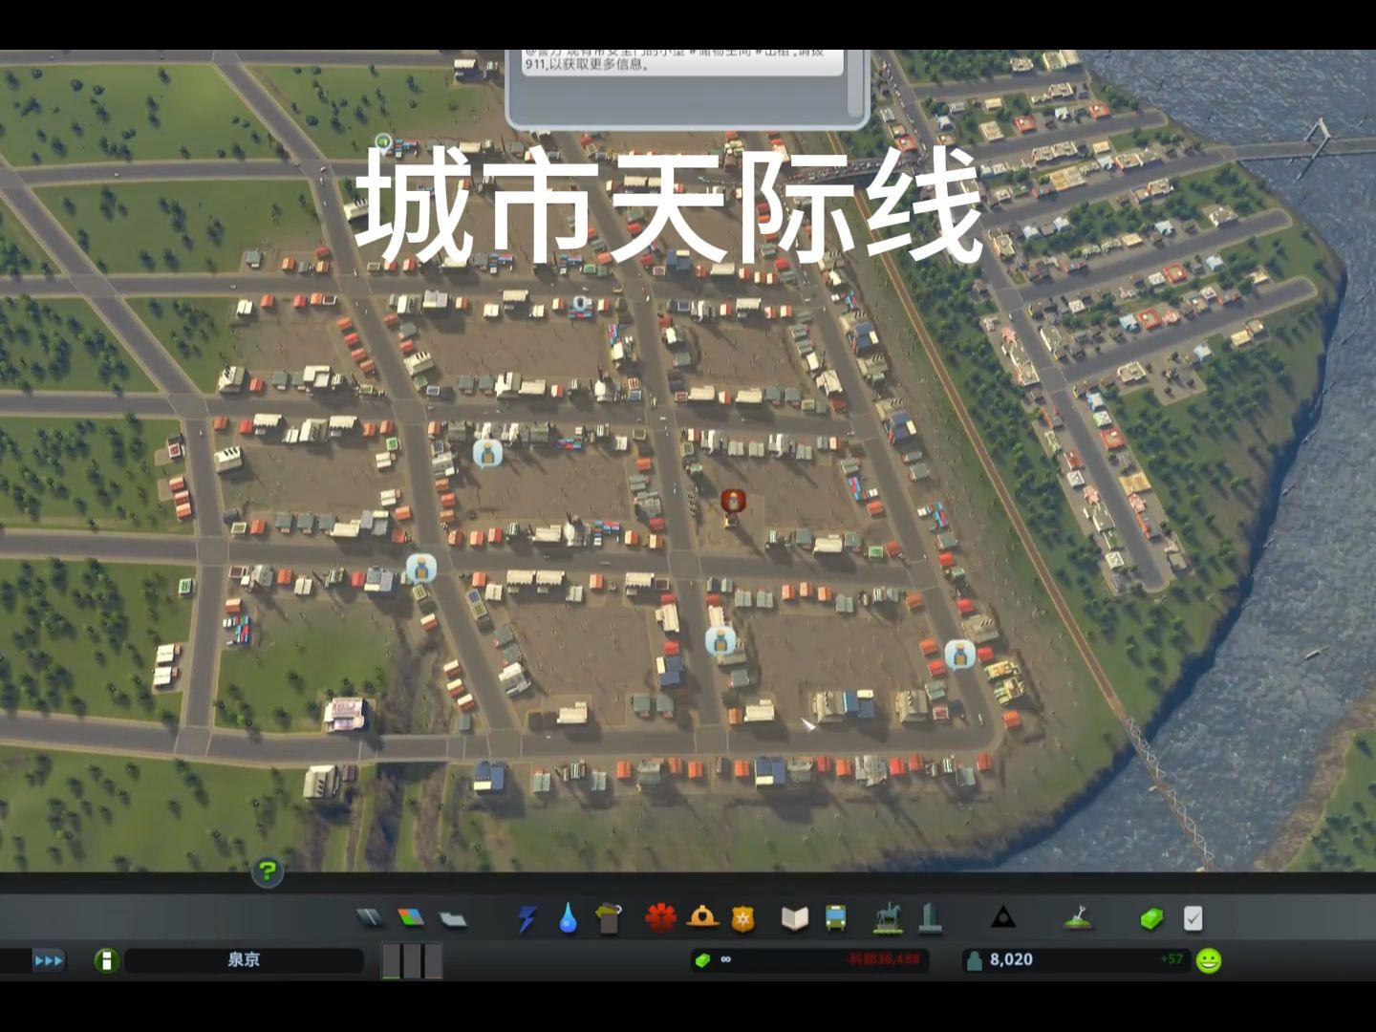The height and width of the screenshot is (1032, 1376).
Task: Open the Water and sewage menu
Action: click(567, 919)
